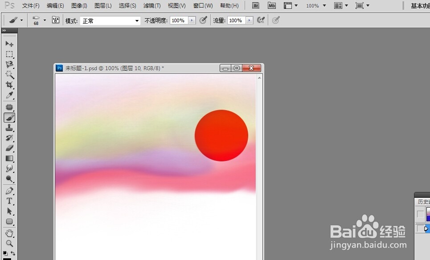430x260 pixels.
Task: Select the Healing Brush tool
Action: tap(9, 107)
